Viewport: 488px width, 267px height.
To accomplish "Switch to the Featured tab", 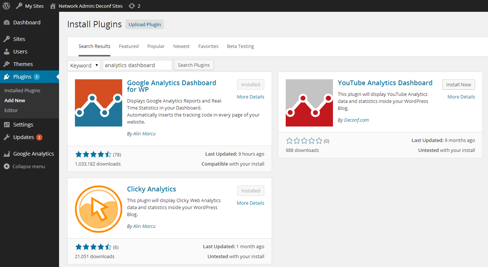I will click(x=128, y=46).
